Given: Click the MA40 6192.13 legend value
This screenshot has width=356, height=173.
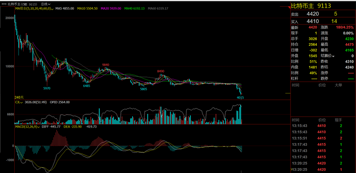Looking at the screenshot, I should point(134,8).
